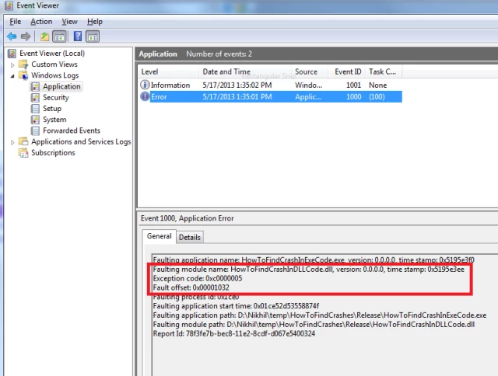The image size is (498, 376).
Task: Open the Help menu
Action: click(x=95, y=22)
